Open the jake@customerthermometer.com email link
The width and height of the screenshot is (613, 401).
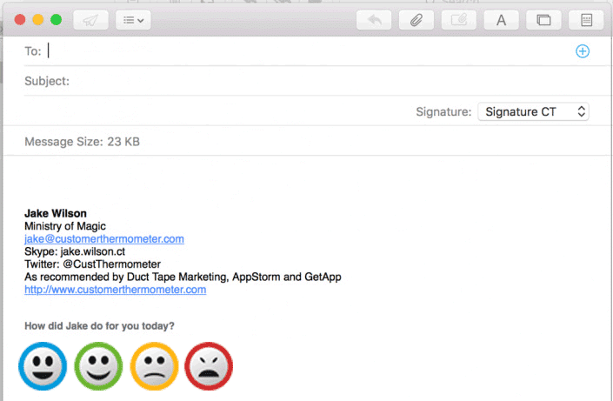tap(104, 238)
